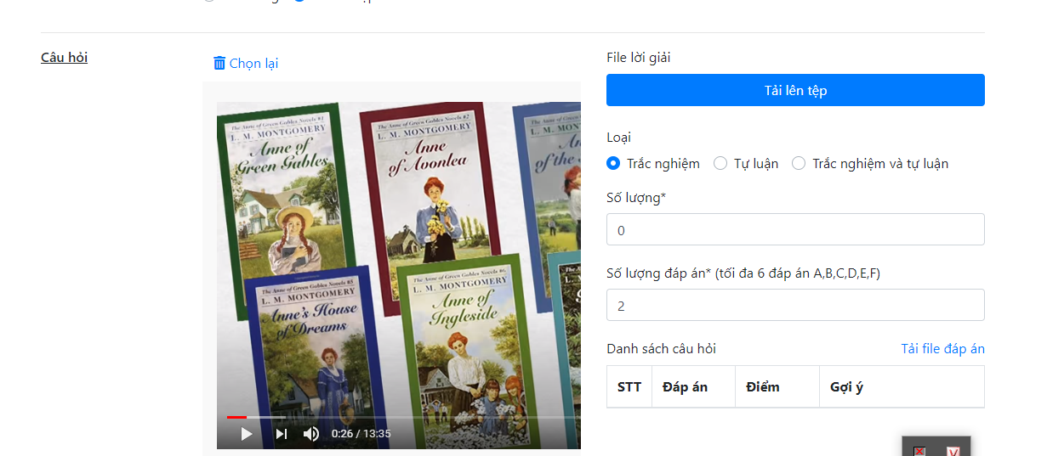Click the trash icon beside Chọn lại

click(x=219, y=63)
